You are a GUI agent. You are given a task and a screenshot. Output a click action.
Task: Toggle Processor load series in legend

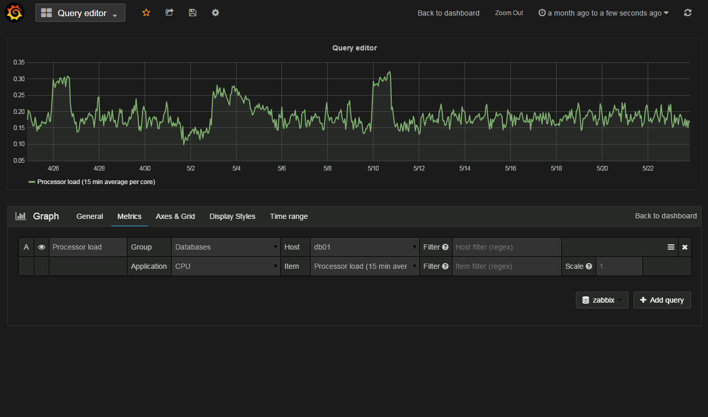click(x=96, y=182)
